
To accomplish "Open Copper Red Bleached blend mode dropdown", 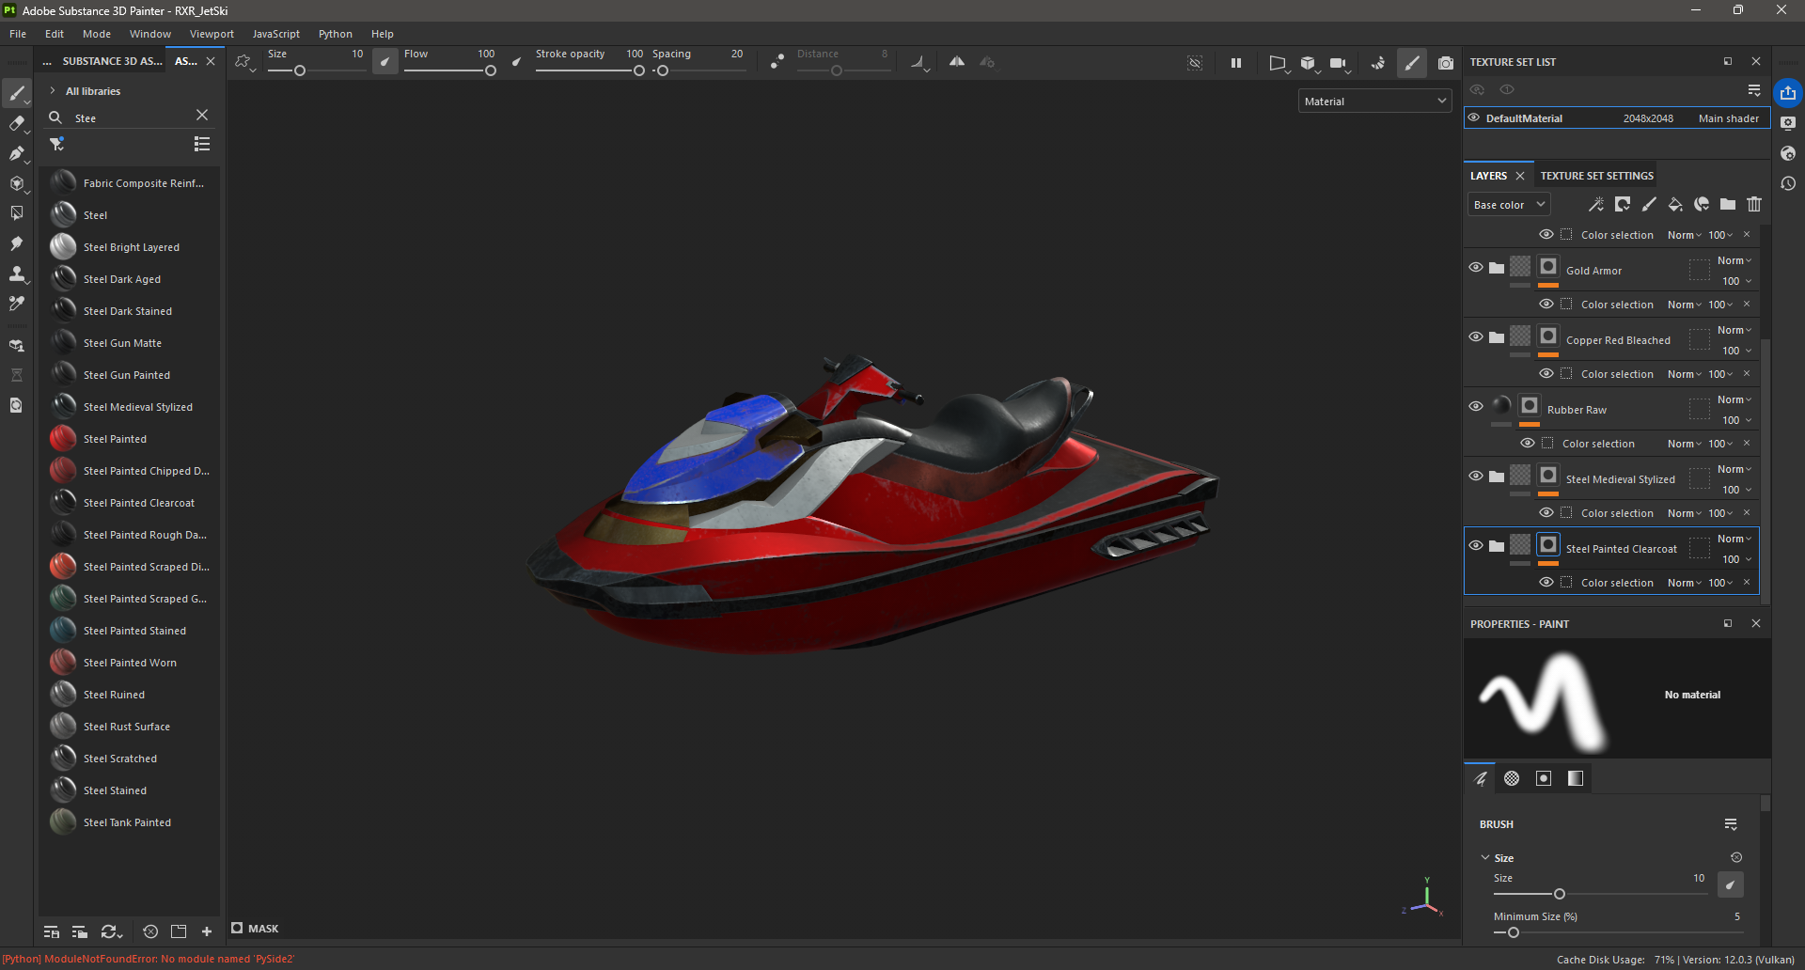I will click(1734, 330).
